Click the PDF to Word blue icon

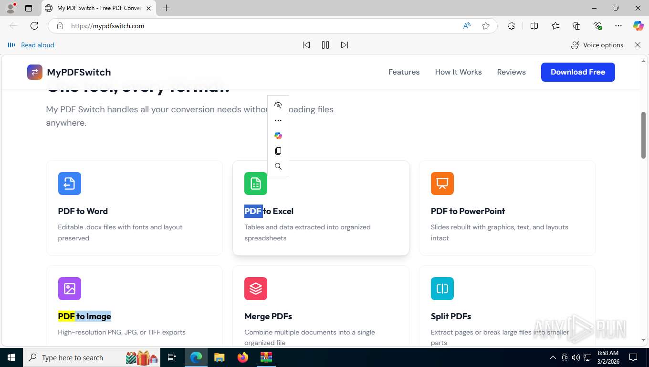70,183
